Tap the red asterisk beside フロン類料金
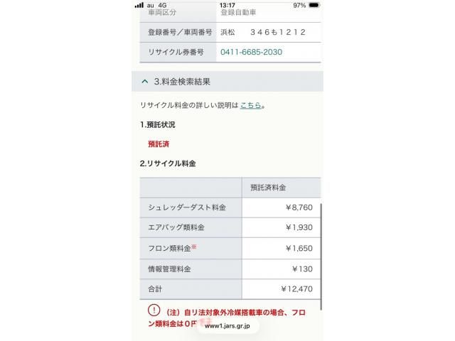 point(194,247)
